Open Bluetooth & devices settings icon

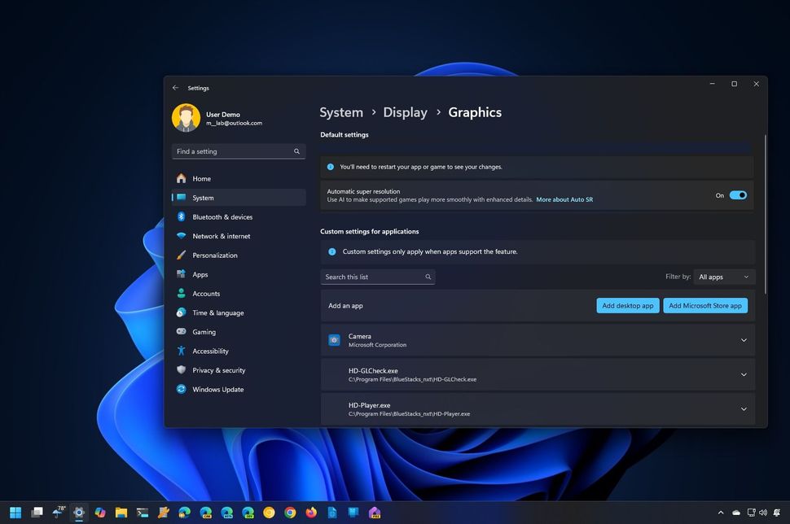[181, 216]
